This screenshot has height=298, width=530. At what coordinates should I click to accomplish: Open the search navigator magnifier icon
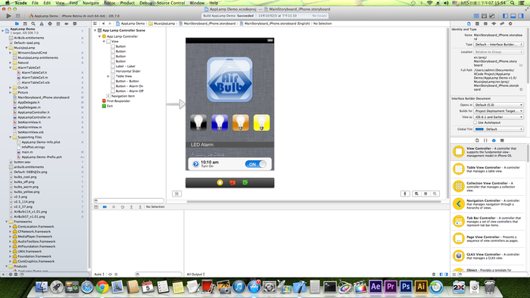pyautogui.click(x=33, y=23)
